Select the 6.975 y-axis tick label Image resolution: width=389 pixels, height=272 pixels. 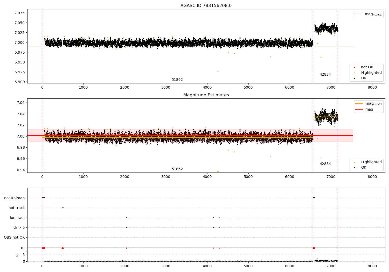(x=19, y=52)
